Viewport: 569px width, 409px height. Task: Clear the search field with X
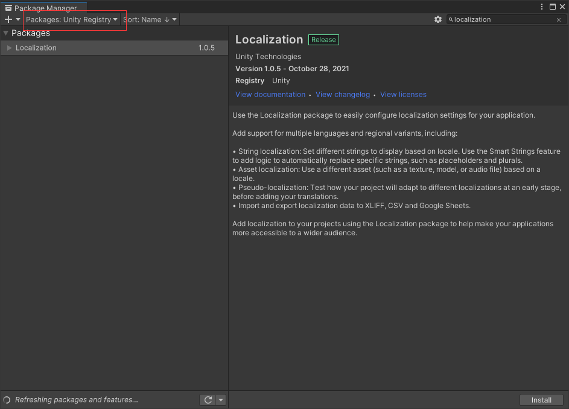point(559,20)
